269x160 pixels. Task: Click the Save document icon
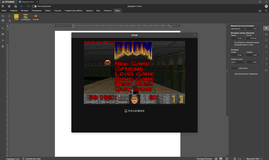pos(3,6)
